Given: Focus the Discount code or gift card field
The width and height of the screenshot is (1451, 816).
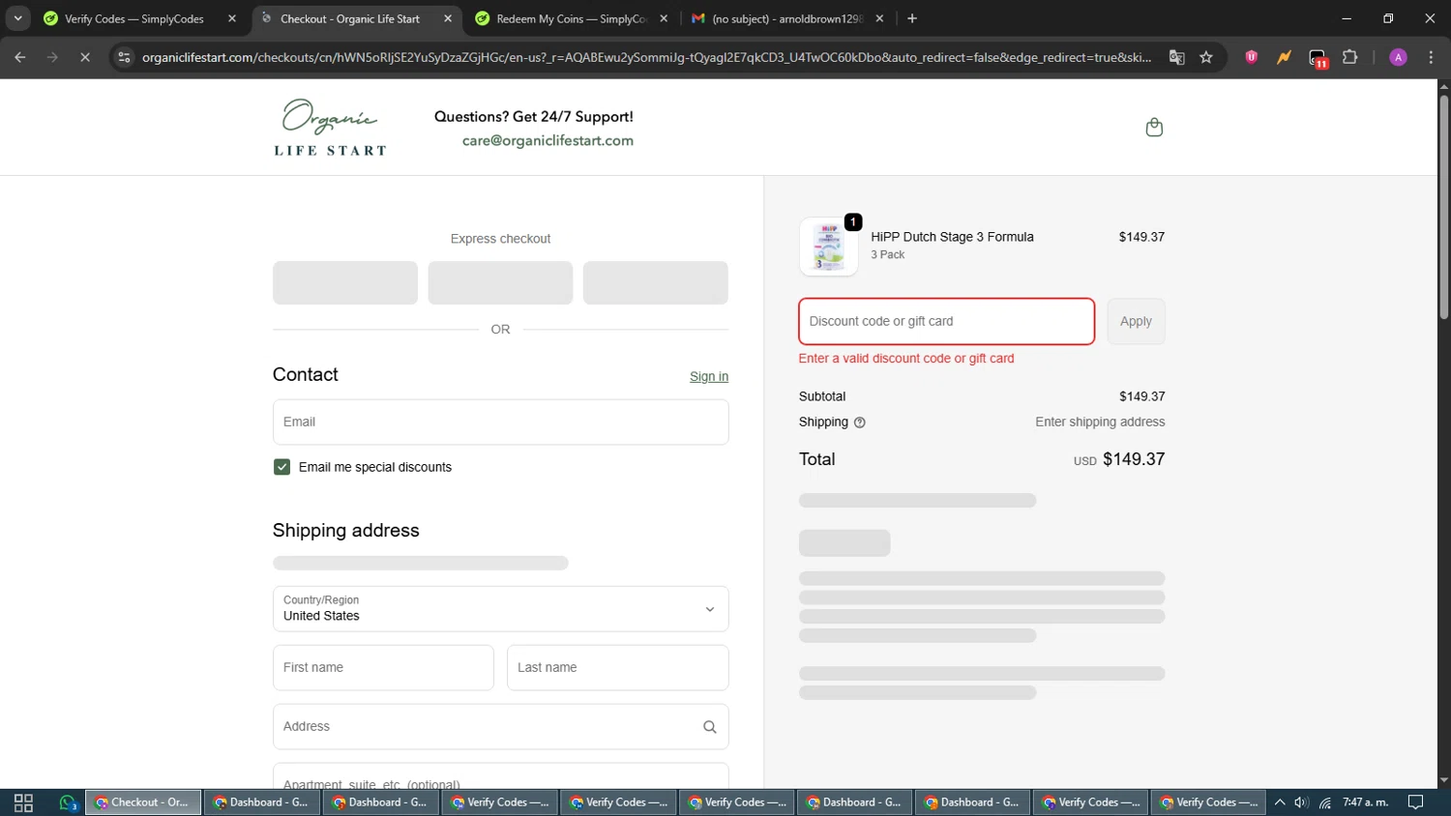Looking at the screenshot, I should (x=946, y=321).
